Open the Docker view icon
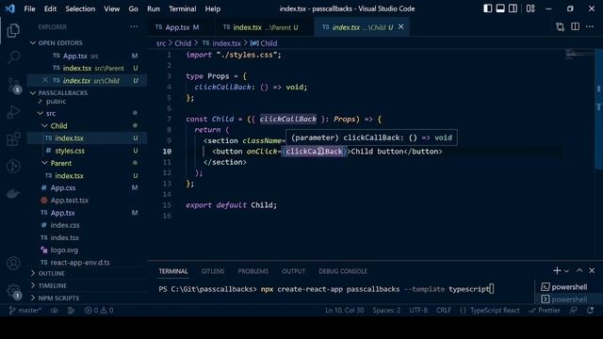The height and width of the screenshot is (339, 603). pyautogui.click(x=13, y=193)
